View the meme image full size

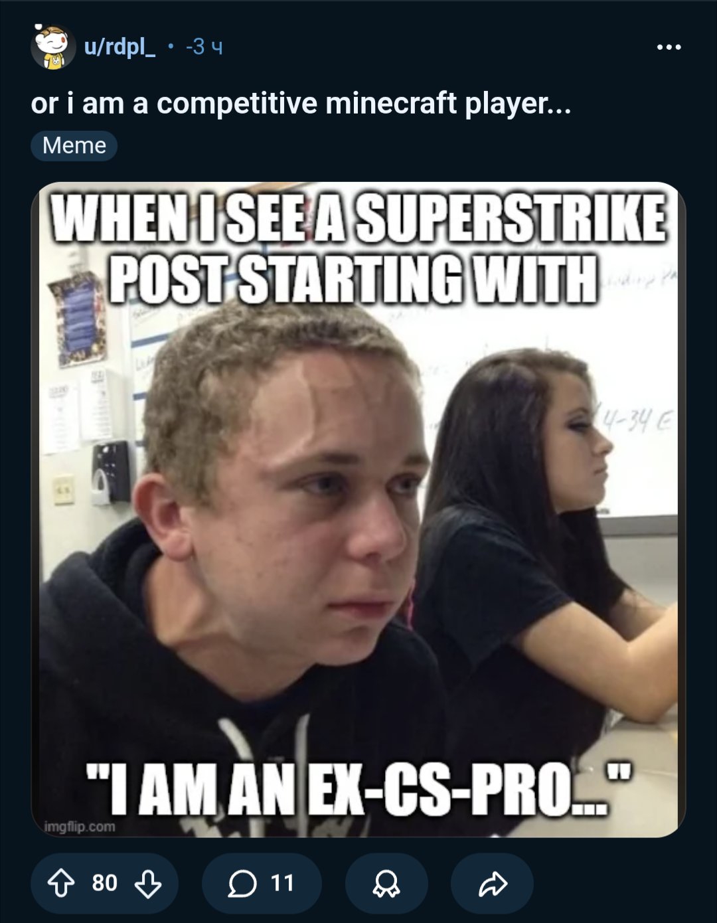coord(358,509)
